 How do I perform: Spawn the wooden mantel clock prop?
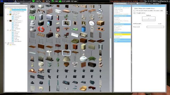(32, 70)
